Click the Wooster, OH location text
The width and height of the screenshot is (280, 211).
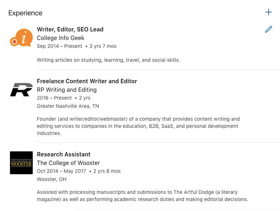(x=52, y=179)
